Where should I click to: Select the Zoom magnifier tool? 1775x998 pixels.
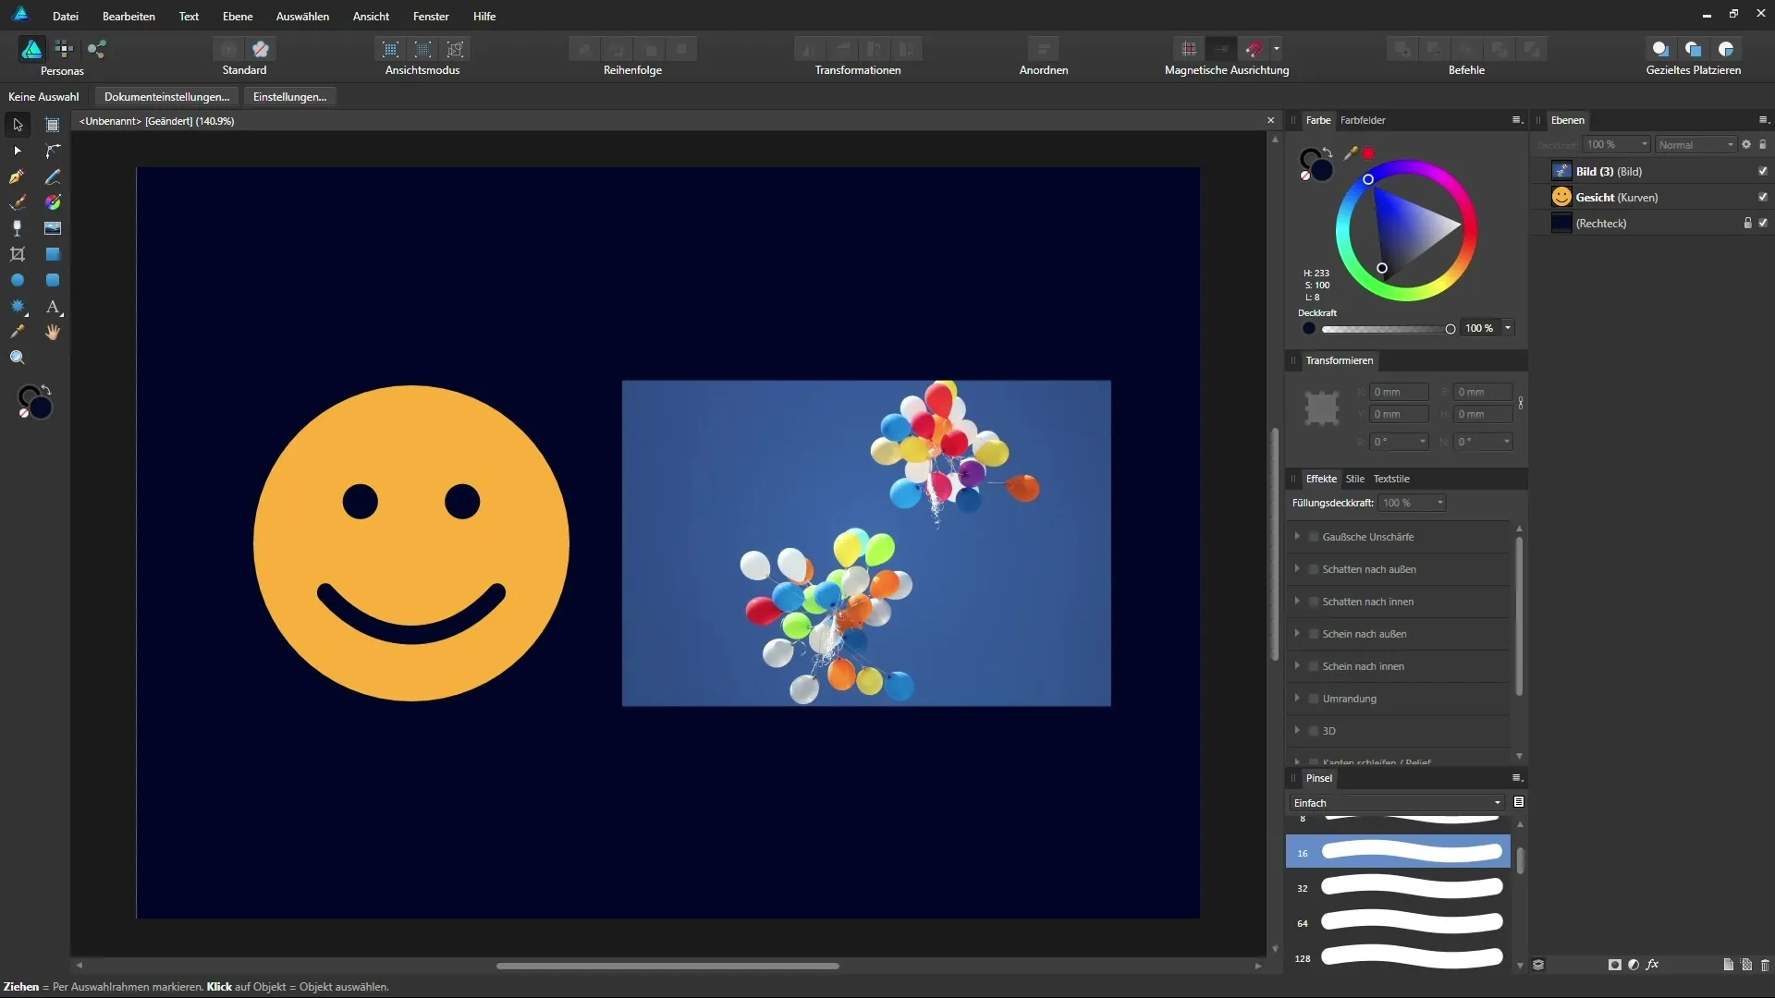click(18, 358)
